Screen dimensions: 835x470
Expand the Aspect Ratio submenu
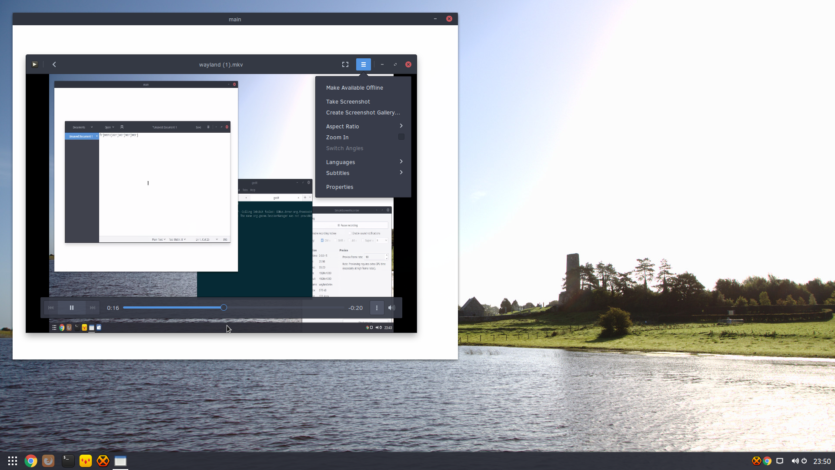coord(363,127)
